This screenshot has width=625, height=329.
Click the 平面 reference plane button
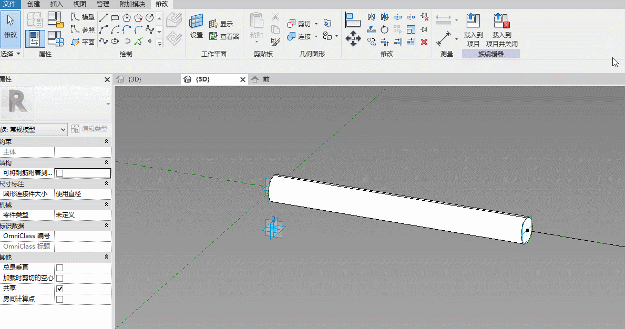click(83, 42)
